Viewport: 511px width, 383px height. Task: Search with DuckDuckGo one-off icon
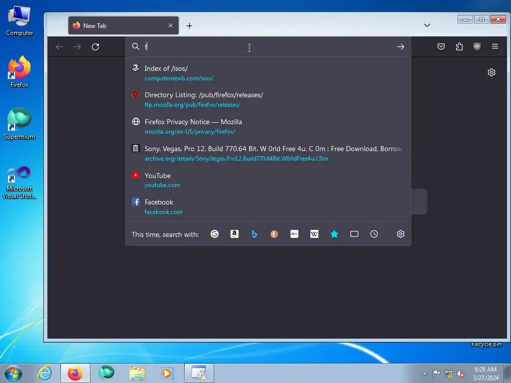(274, 234)
